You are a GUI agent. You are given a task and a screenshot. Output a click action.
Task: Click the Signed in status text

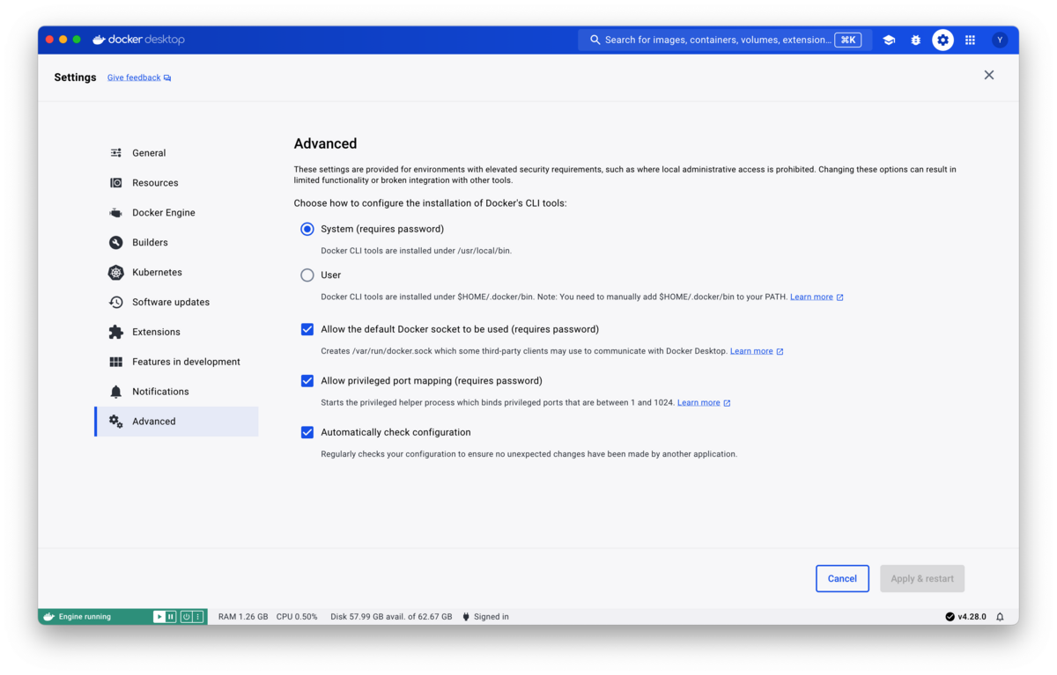pos(492,617)
